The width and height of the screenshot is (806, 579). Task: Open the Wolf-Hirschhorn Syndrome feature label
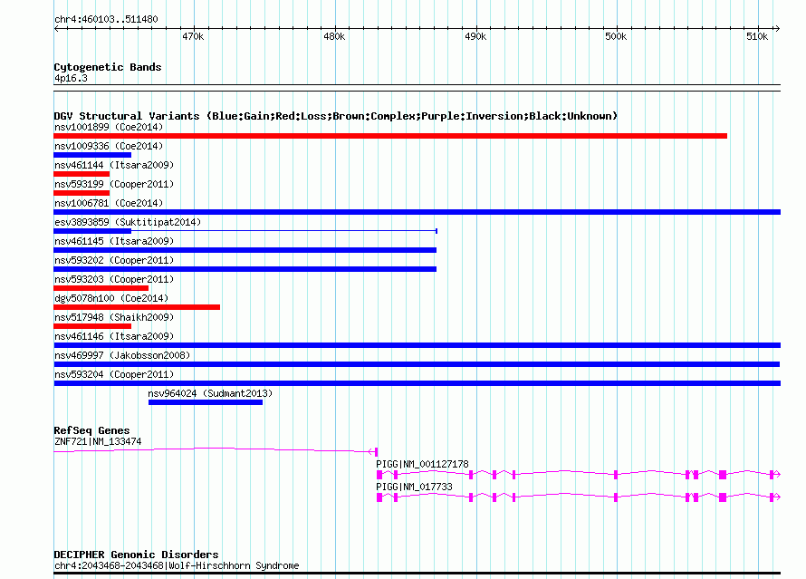(177, 565)
